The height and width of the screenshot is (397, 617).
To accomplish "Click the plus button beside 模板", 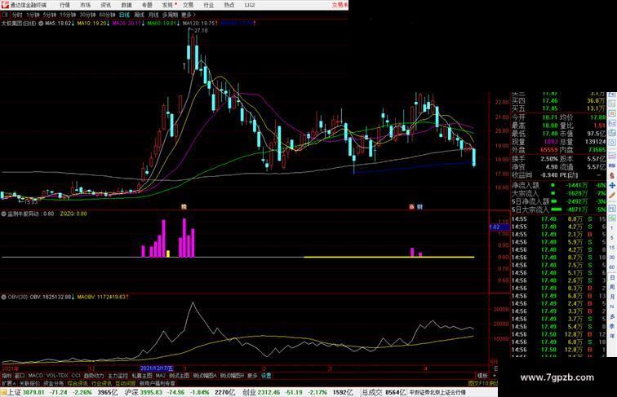I will tap(494, 376).
